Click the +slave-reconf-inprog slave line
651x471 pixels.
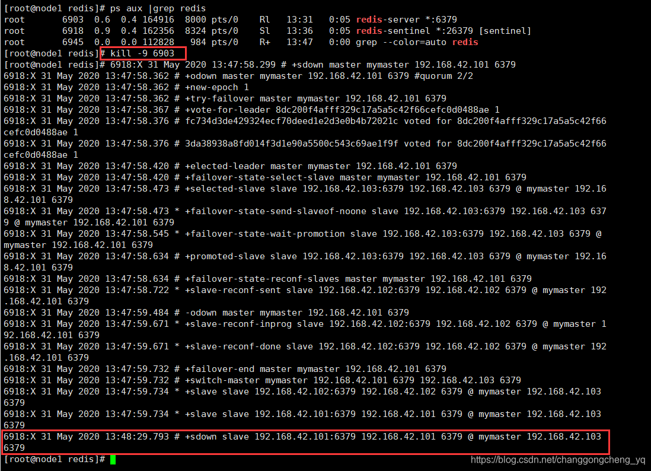305,329
